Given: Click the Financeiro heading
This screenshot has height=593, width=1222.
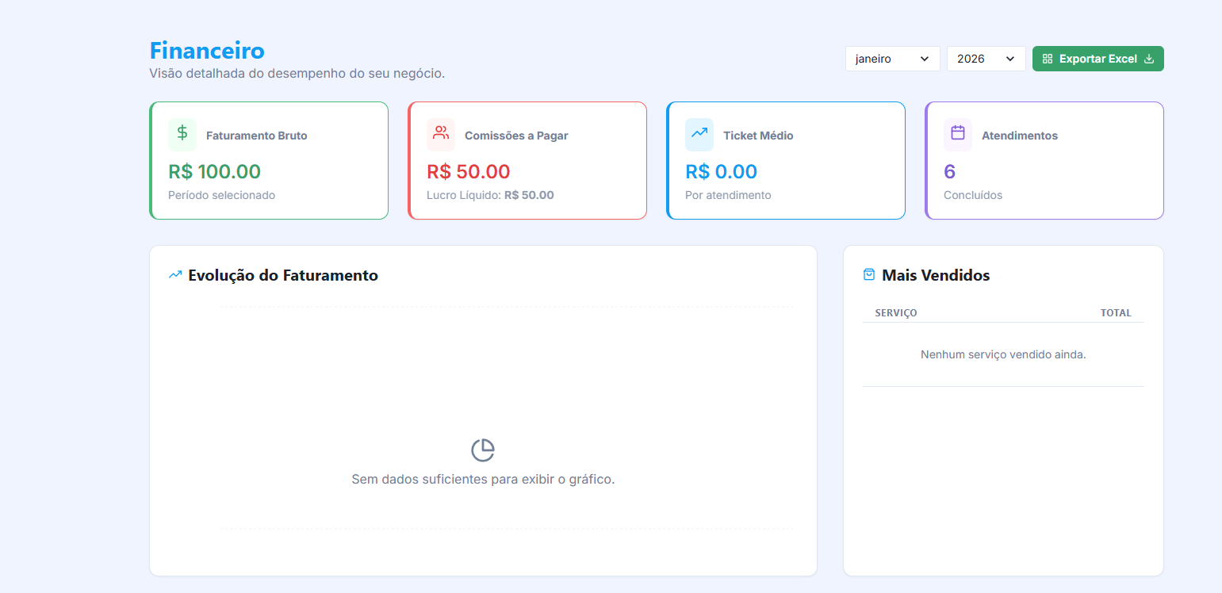Looking at the screenshot, I should pyautogui.click(x=207, y=50).
